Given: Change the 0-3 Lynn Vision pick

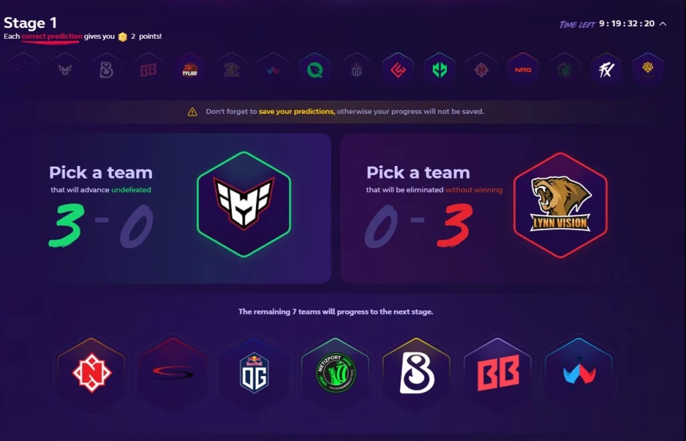Looking at the screenshot, I should (x=561, y=205).
